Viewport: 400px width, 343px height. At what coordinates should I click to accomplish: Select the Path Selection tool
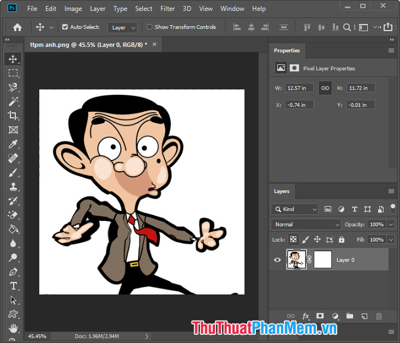point(13,300)
